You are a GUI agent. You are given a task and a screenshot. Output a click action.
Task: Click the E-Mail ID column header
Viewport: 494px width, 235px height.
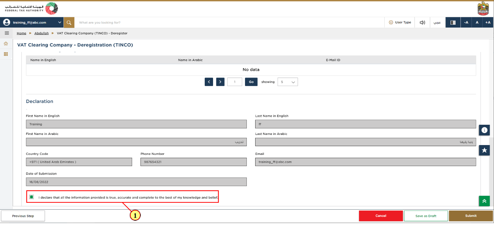coord(333,60)
